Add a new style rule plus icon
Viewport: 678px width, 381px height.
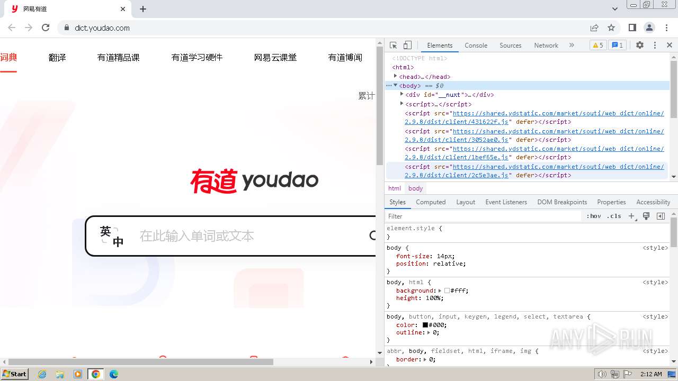point(631,216)
